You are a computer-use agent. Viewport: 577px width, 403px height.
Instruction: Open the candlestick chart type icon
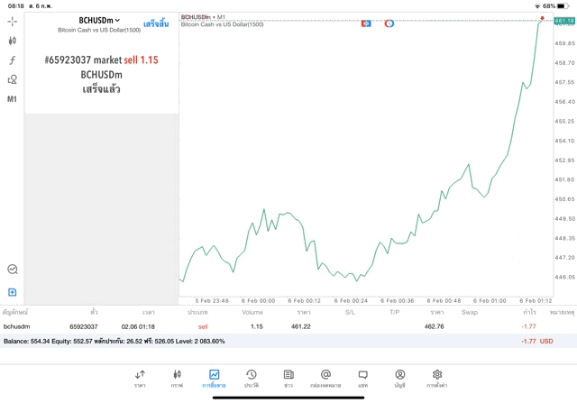(12, 41)
